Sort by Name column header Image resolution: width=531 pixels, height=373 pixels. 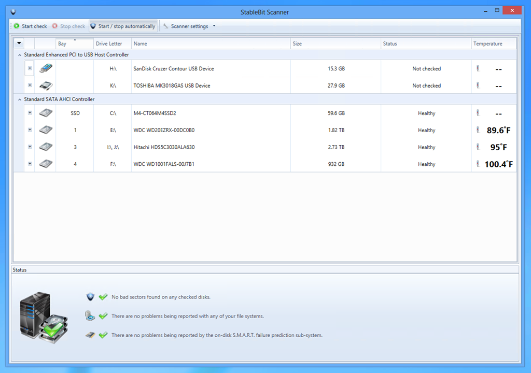pos(211,44)
